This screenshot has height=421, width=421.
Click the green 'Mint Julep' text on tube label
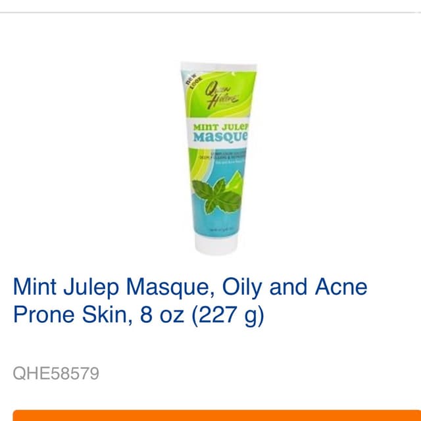pyautogui.click(x=221, y=127)
